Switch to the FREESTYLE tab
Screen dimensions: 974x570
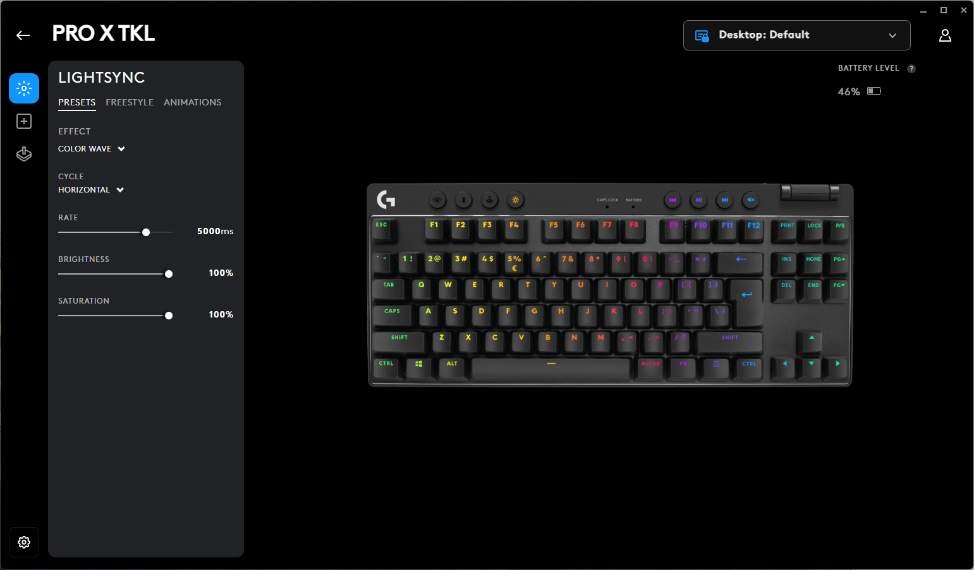tap(130, 102)
